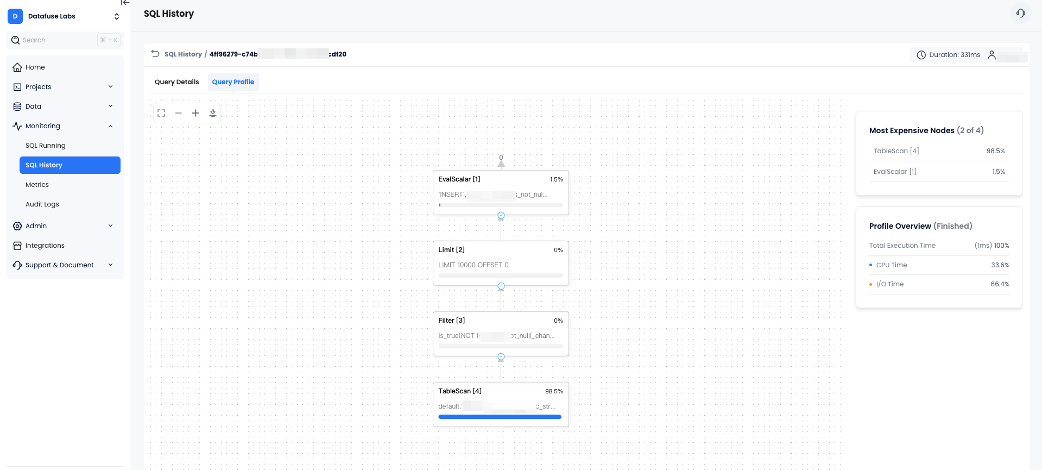
Task: Click the user profile icon near duration
Action: point(992,55)
